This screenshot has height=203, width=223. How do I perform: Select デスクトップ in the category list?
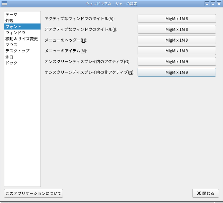click(22, 51)
